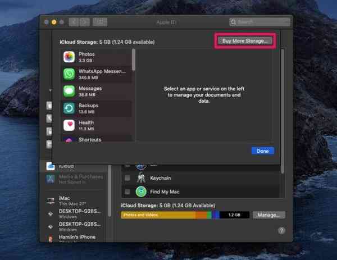Click the Hamlin's iPhone device icon
This screenshot has height=260, width=337.
tap(51, 239)
